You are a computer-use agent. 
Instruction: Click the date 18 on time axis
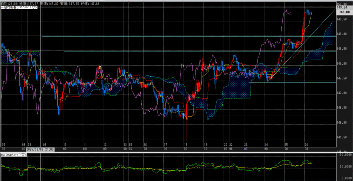pos(185,145)
